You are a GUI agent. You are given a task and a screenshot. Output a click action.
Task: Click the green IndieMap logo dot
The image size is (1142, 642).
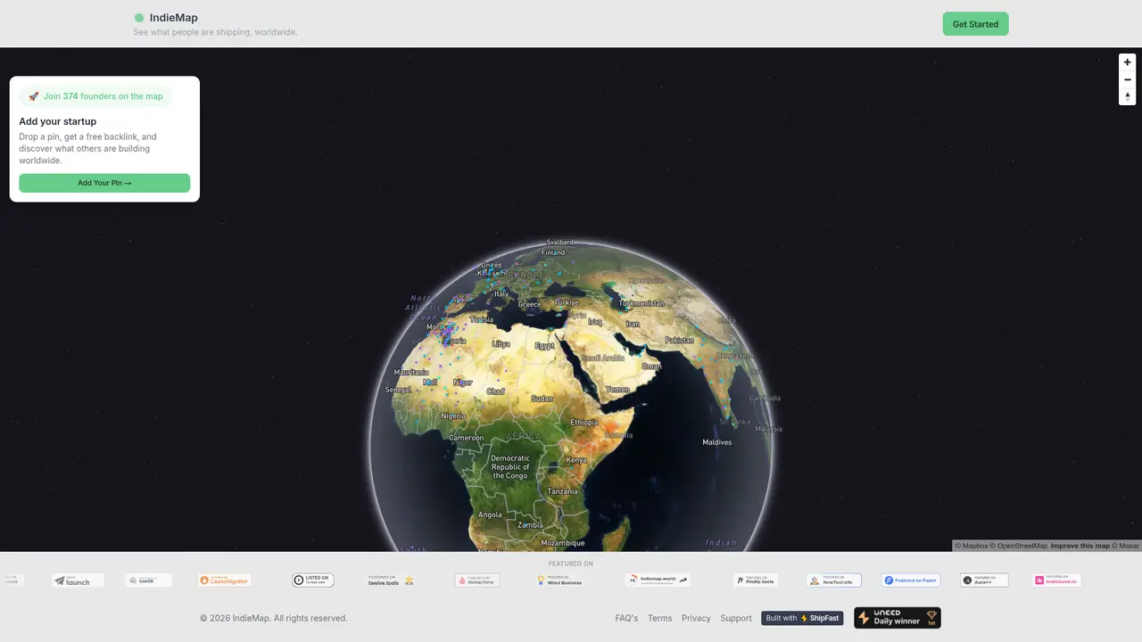click(139, 18)
